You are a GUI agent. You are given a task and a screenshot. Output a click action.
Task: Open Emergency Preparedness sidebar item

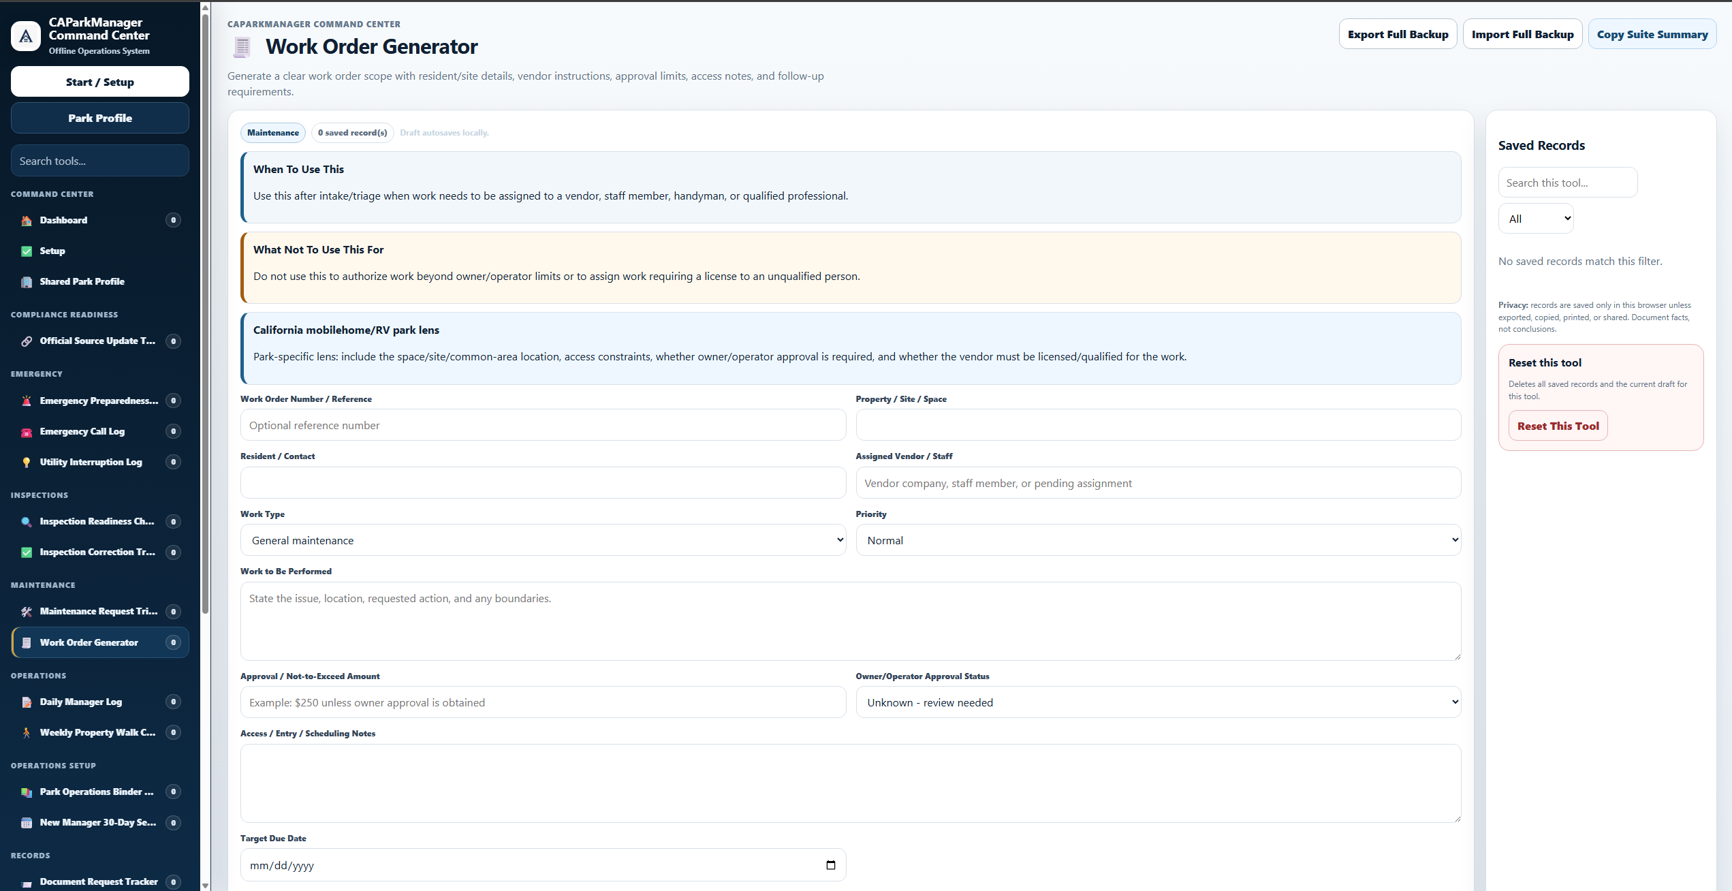pos(100,401)
